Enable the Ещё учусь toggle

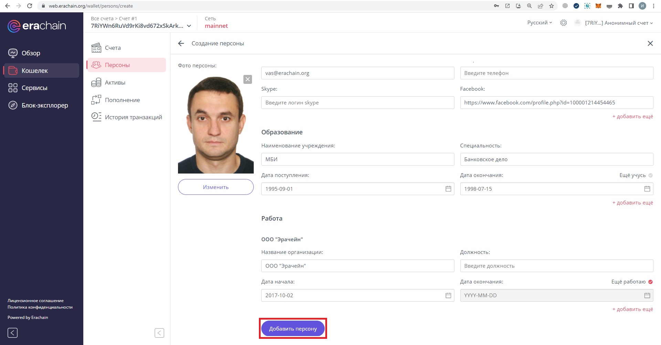click(x=650, y=175)
